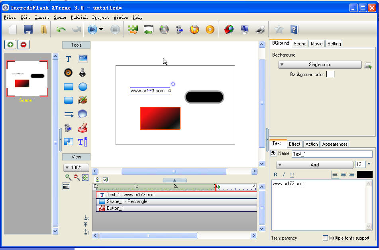Viewport: 379px width, 250px height.
Task: Click the black text color swatch
Action: click(365, 174)
